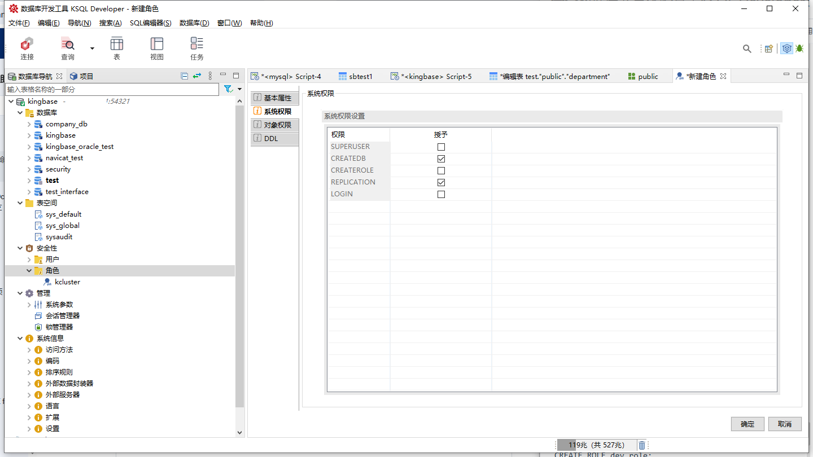This screenshot has height=457, width=813.
Task: Expand the 访问方法 node
Action: coord(29,350)
